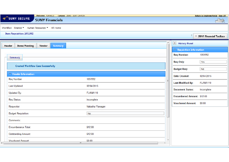Click the scroll left arrow
The width and height of the screenshot is (229, 162).
[2, 143]
